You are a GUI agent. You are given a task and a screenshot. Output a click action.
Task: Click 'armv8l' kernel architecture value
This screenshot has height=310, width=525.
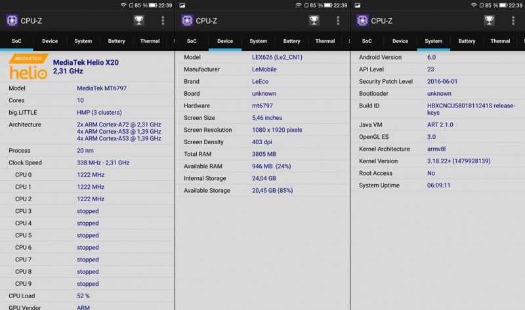tap(436, 149)
